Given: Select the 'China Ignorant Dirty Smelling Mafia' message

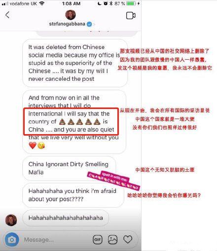Looking at the screenshot, I should click(69, 168).
